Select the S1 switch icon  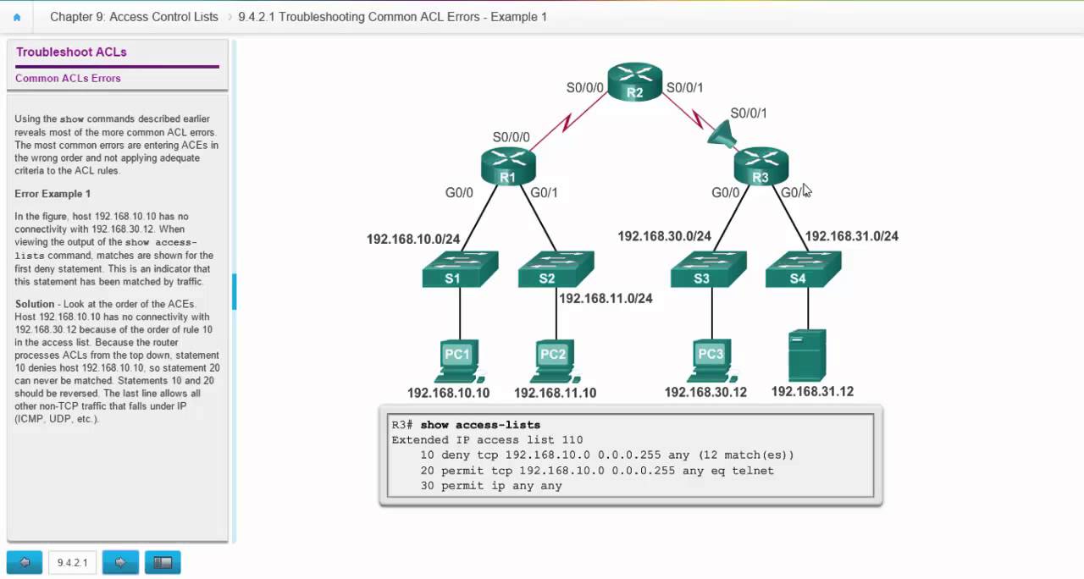coord(460,270)
